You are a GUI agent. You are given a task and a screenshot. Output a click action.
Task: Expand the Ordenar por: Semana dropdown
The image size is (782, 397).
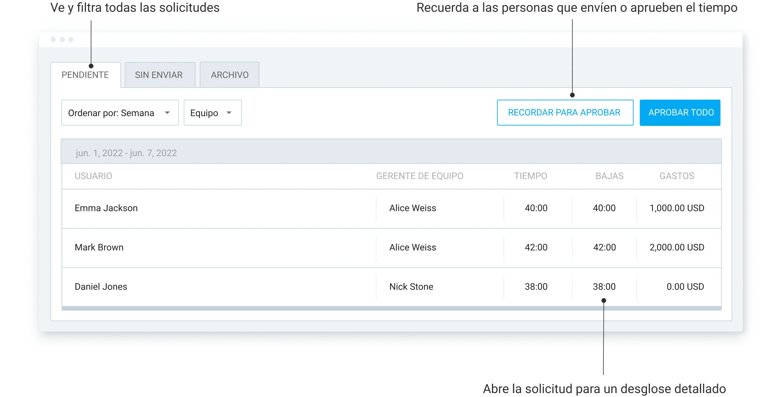point(120,113)
